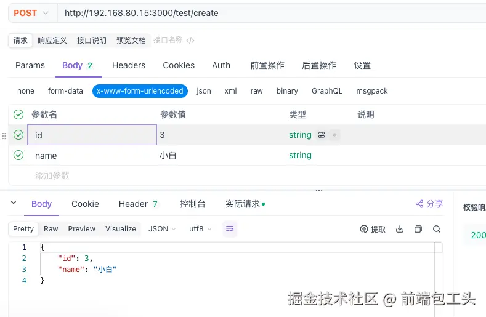Screen dimensions: 486x317
Task: Switch to Pretty view
Action: (x=23, y=229)
